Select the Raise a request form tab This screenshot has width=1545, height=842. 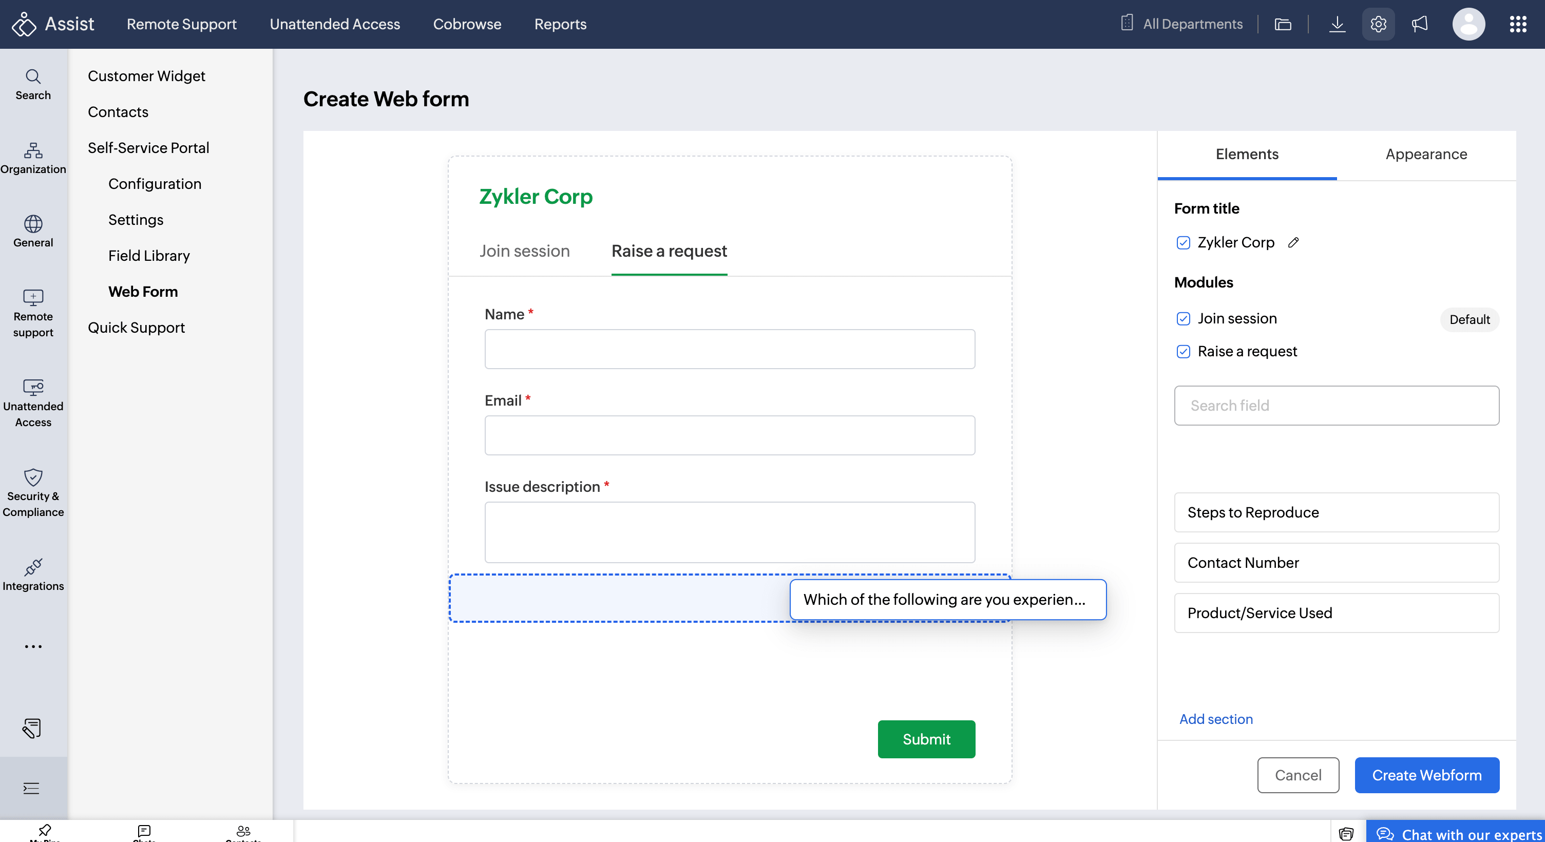coord(670,251)
